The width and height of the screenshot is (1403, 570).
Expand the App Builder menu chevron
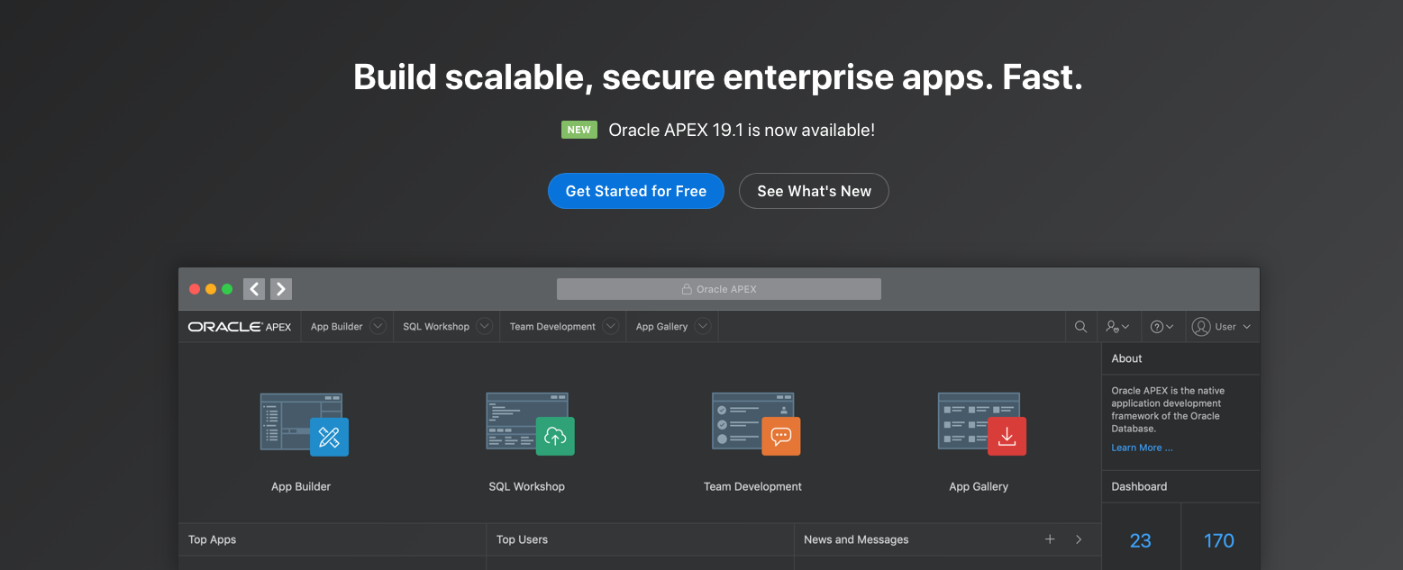[378, 327]
